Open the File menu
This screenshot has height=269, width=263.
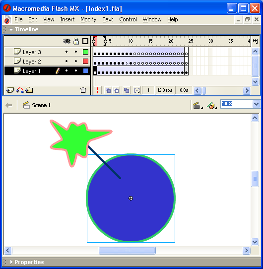click(18, 19)
